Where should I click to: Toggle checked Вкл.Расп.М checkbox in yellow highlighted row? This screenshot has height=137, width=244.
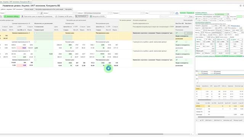[x=177, y=33]
